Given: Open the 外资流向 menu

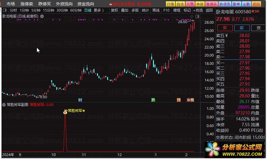Looking at the screenshot, I should (64, 4).
